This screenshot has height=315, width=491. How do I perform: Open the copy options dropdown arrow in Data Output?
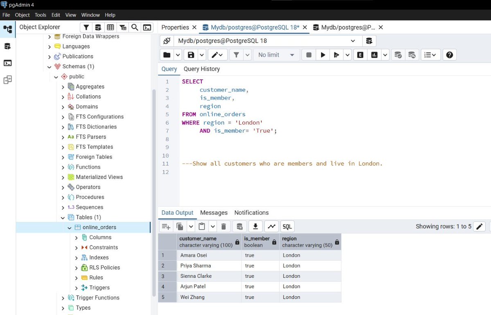point(191,226)
